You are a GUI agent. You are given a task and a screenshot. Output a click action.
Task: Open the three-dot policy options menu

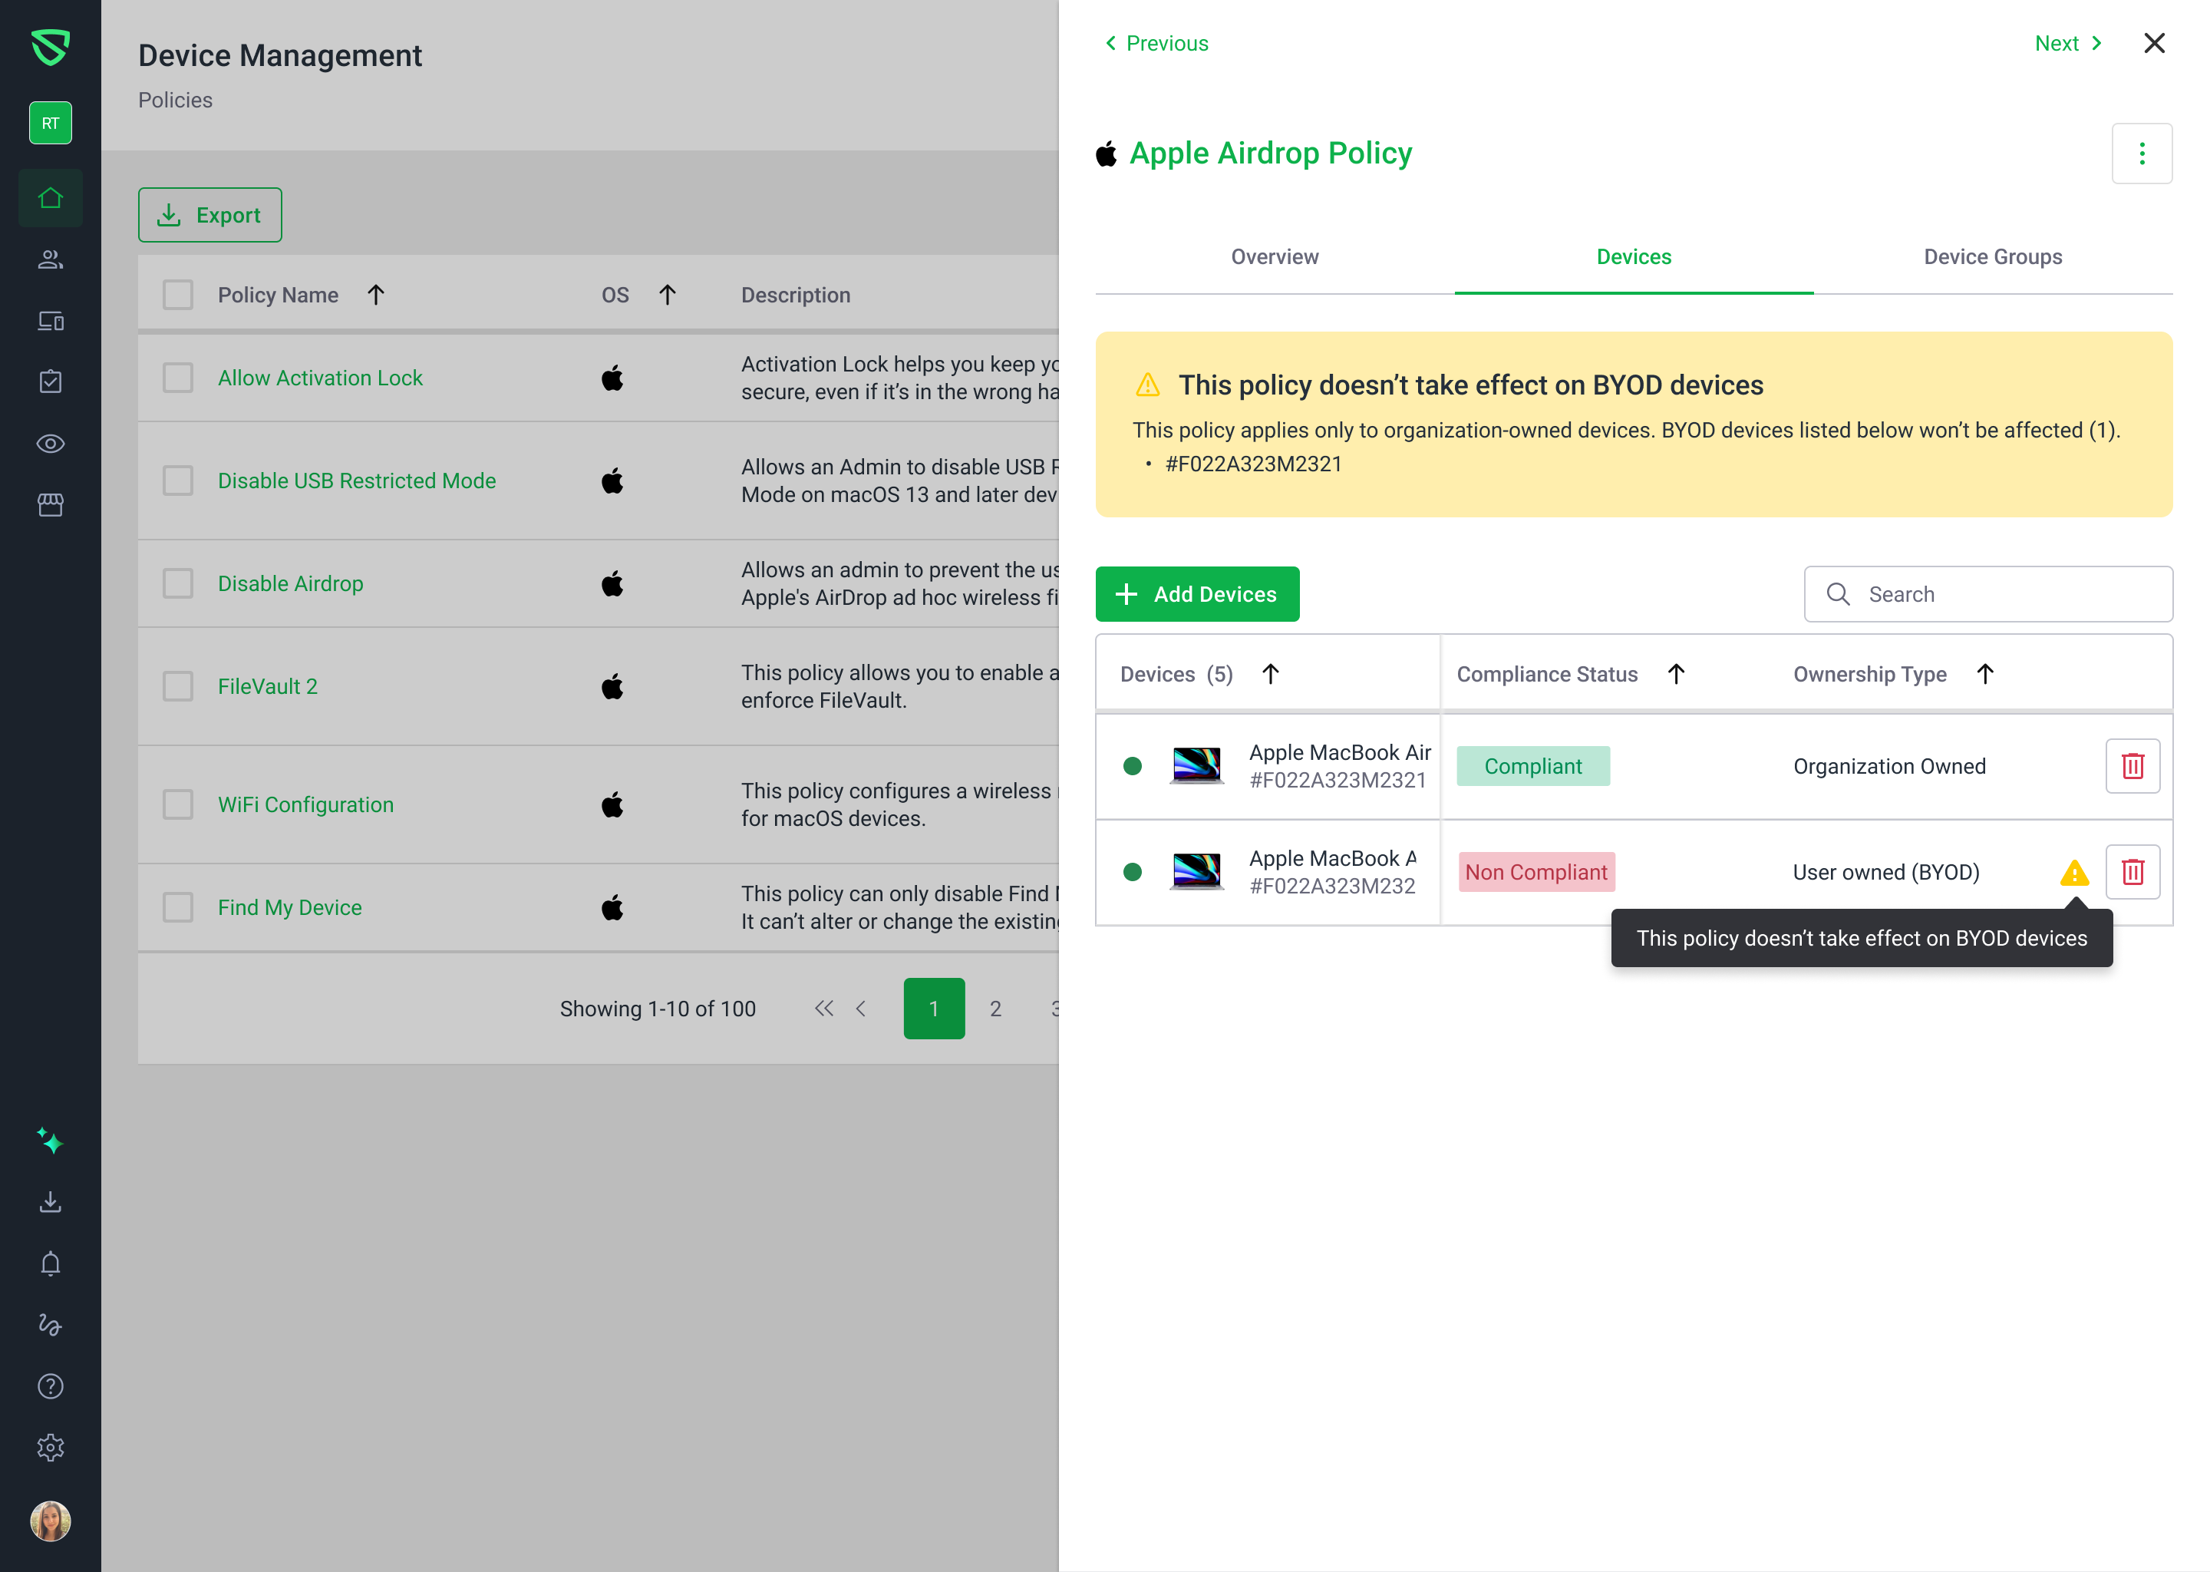pyautogui.click(x=2140, y=153)
